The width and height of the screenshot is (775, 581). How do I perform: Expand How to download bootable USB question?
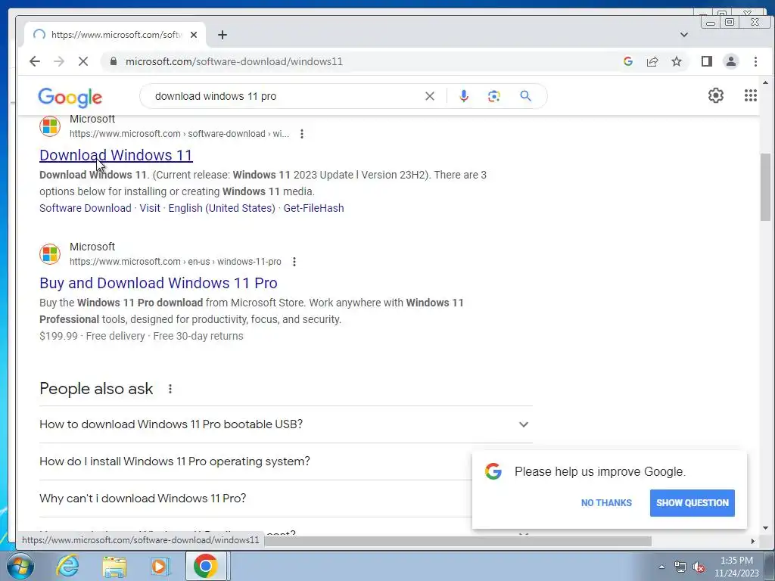(285, 424)
